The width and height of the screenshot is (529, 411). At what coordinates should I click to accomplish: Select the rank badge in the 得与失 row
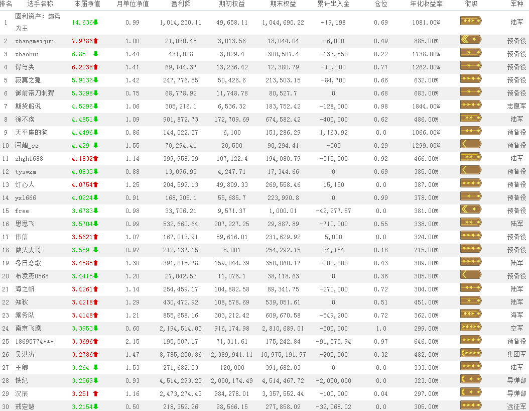pyautogui.click(x=471, y=65)
